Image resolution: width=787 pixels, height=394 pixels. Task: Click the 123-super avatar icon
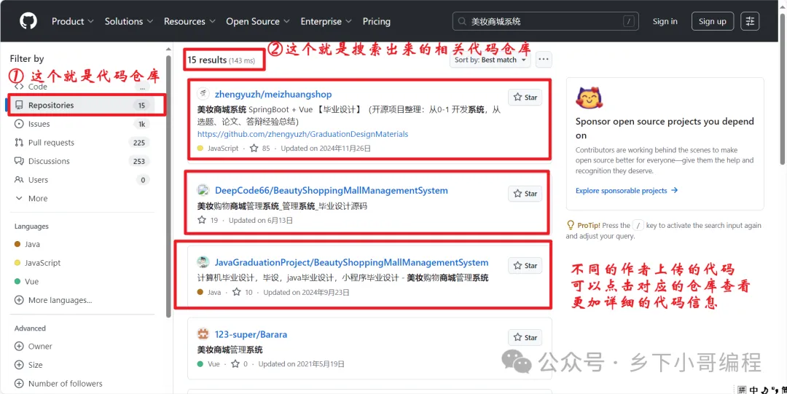click(x=203, y=334)
